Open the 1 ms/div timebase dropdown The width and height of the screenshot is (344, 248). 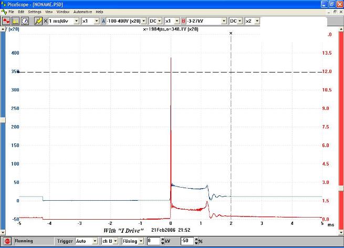77,20
